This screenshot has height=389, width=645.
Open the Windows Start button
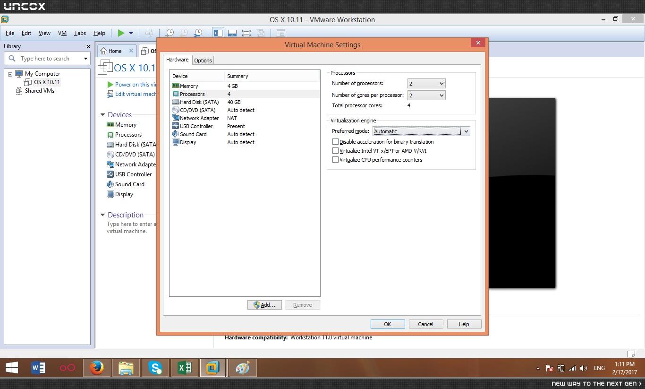(12, 368)
